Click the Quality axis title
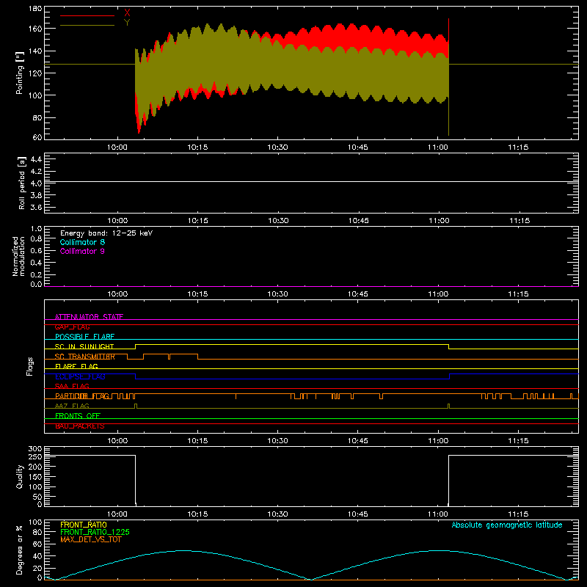Viewport: 587px width, 587px height. coord(20,476)
